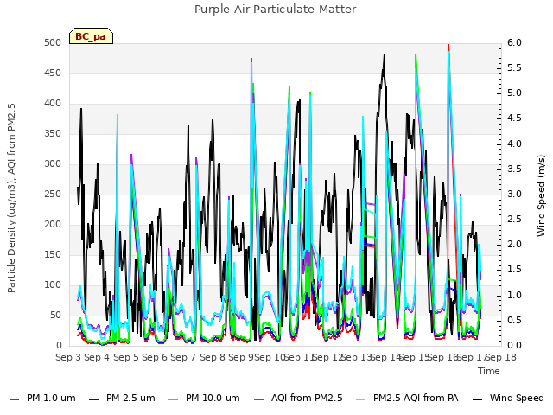
Task: Click the Sep 18 x-axis tick label
Action: [501, 357]
